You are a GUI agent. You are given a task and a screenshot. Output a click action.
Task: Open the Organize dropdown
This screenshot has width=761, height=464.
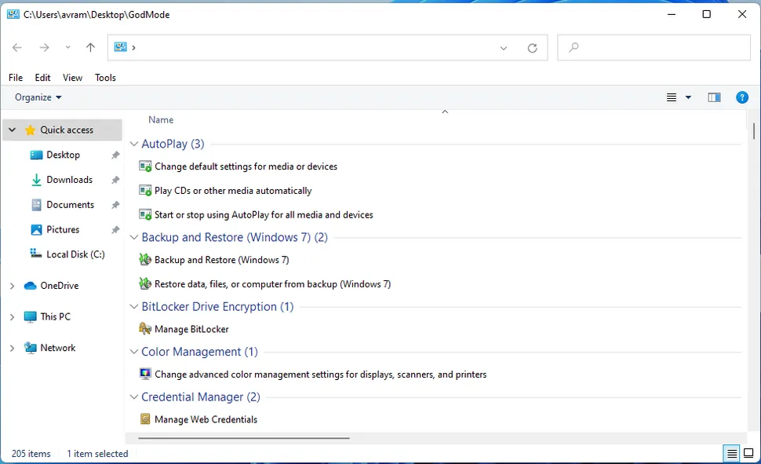tap(38, 97)
